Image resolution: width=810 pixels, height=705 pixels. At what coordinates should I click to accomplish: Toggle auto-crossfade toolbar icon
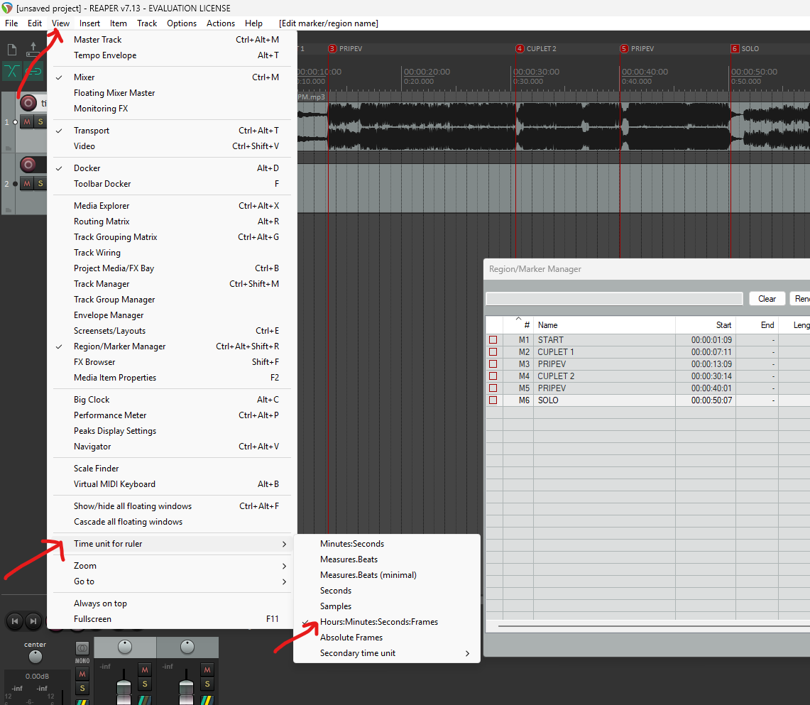[x=12, y=71]
